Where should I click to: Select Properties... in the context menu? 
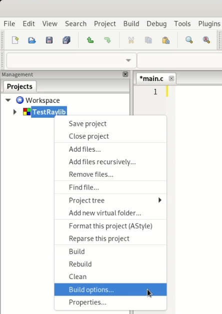coord(110,302)
